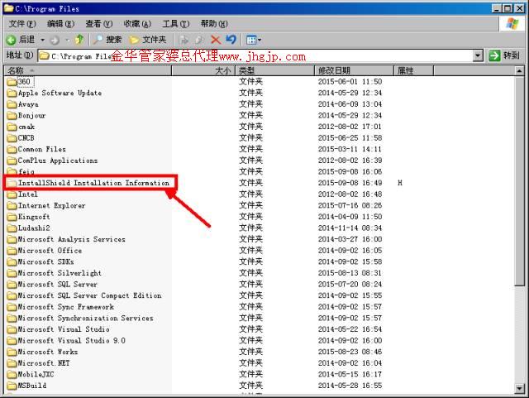The image size is (529, 398).
Task: Click the Windows flag logo icon
Action: [x=512, y=24]
